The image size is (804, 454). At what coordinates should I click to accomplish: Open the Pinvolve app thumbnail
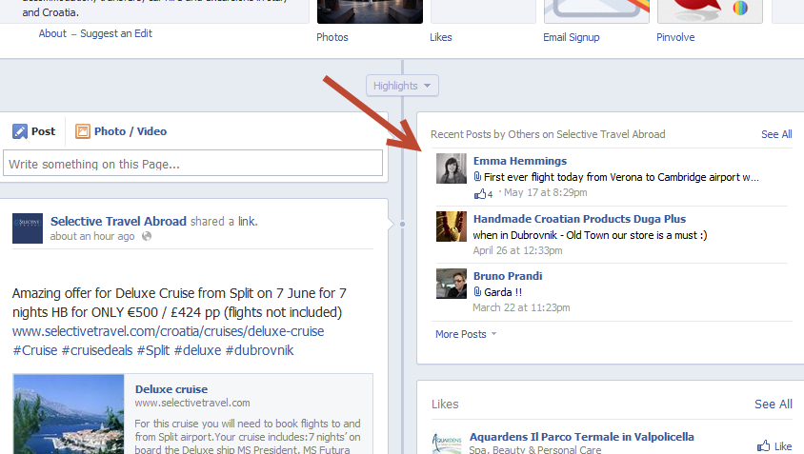[710, 11]
